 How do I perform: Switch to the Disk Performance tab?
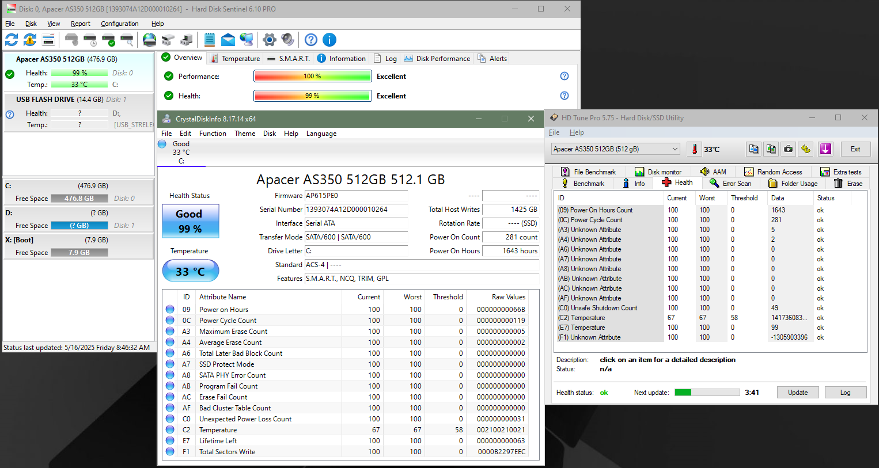pyautogui.click(x=437, y=59)
